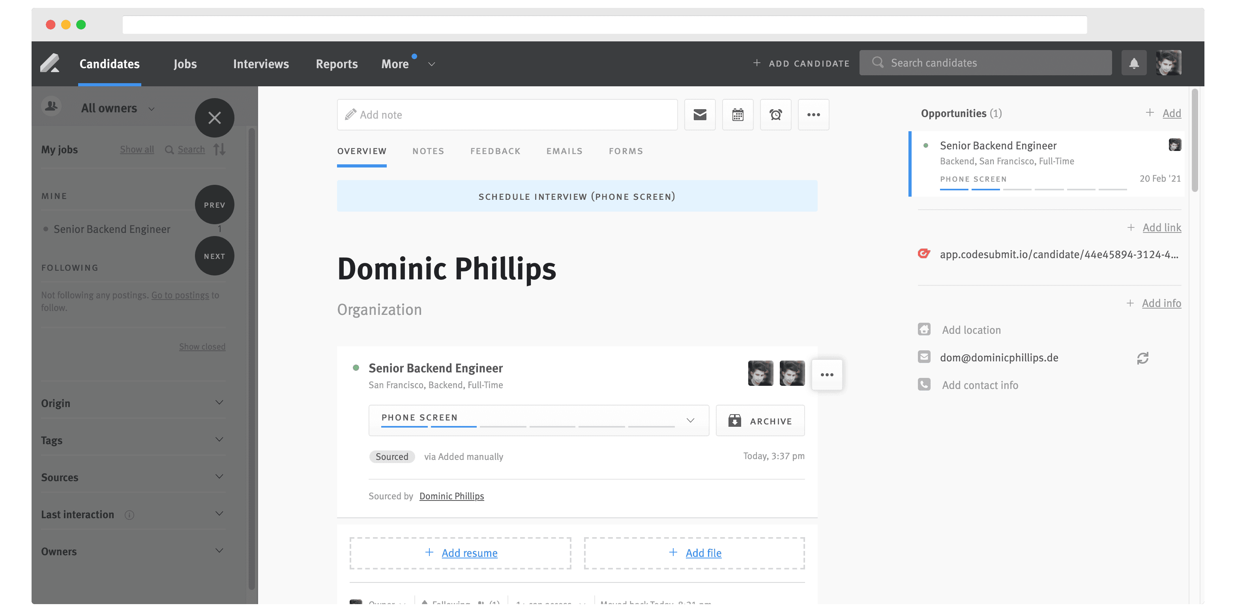Go to the Jobs menu item

(x=185, y=63)
